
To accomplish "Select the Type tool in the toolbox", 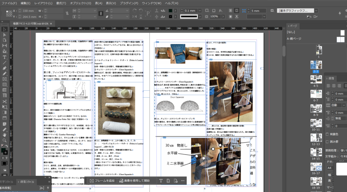I will (5, 57).
